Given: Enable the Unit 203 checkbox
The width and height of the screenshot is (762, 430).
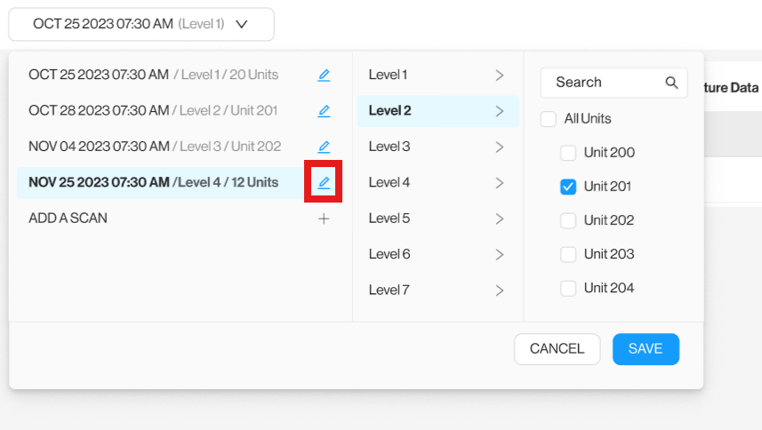Looking at the screenshot, I should 568,254.
